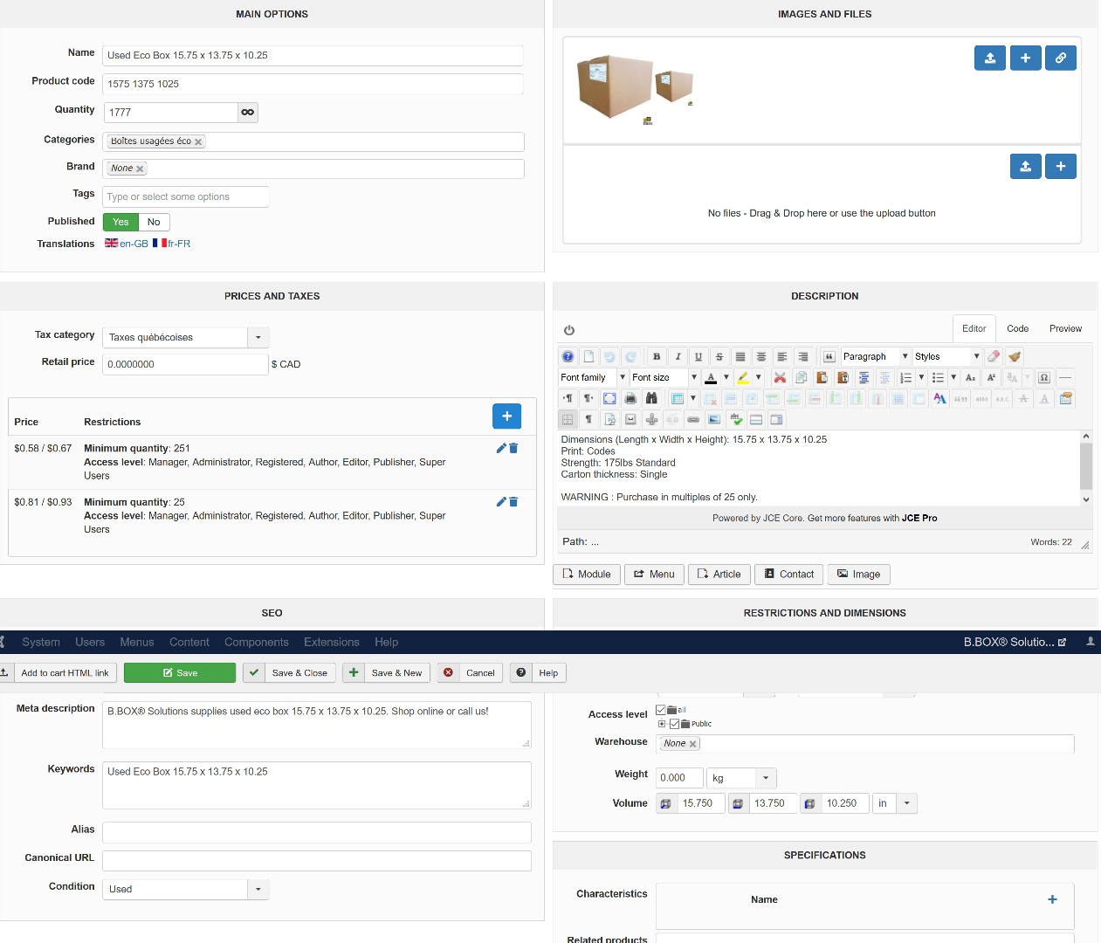The height and width of the screenshot is (943, 1101).
Task: Insert table icon in editor toolbar
Action: (678, 398)
